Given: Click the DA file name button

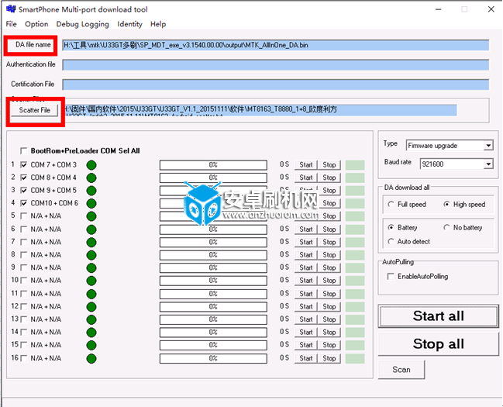Looking at the screenshot, I should point(33,45).
